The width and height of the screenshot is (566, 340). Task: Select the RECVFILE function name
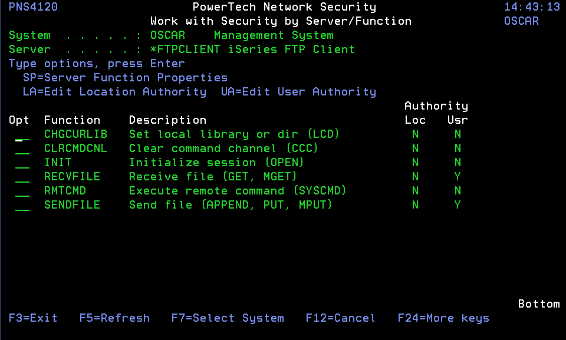(x=72, y=177)
